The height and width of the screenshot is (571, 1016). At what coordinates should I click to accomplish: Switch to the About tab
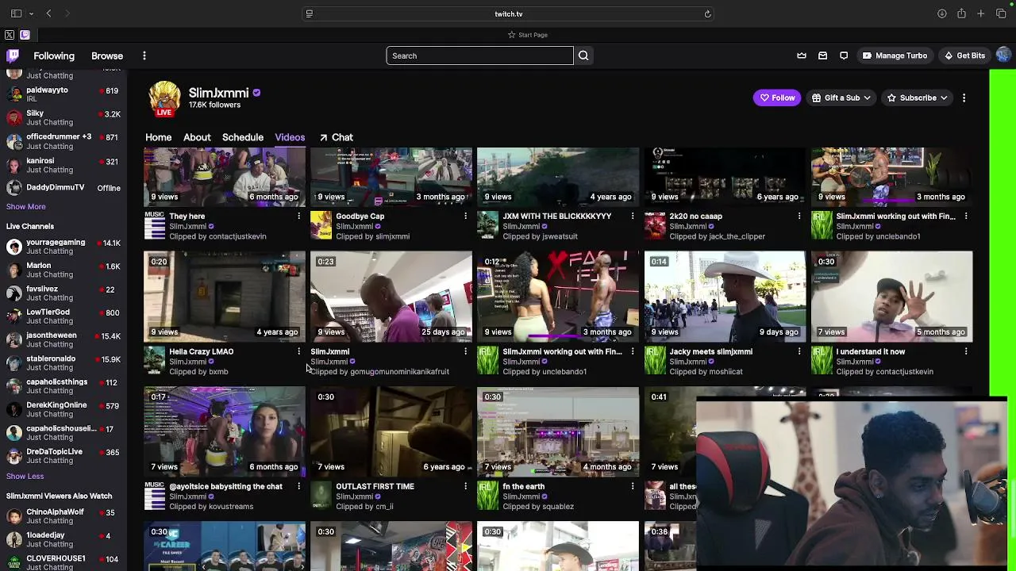[197, 137]
